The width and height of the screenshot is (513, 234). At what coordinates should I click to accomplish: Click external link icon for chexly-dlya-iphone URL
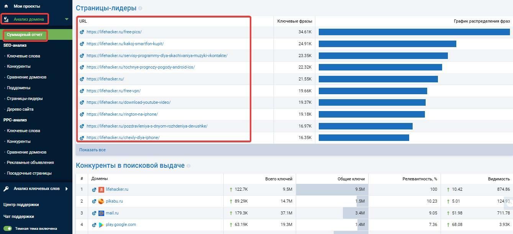(82, 138)
